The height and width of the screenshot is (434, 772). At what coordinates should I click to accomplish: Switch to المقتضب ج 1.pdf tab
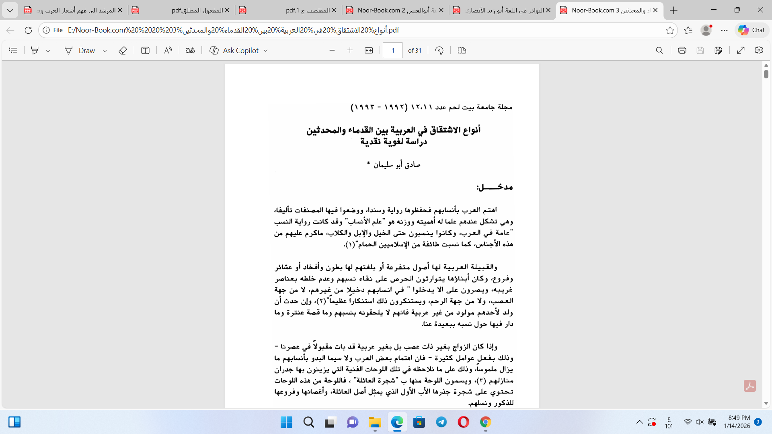pyautogui.click(x=288, y=10)
